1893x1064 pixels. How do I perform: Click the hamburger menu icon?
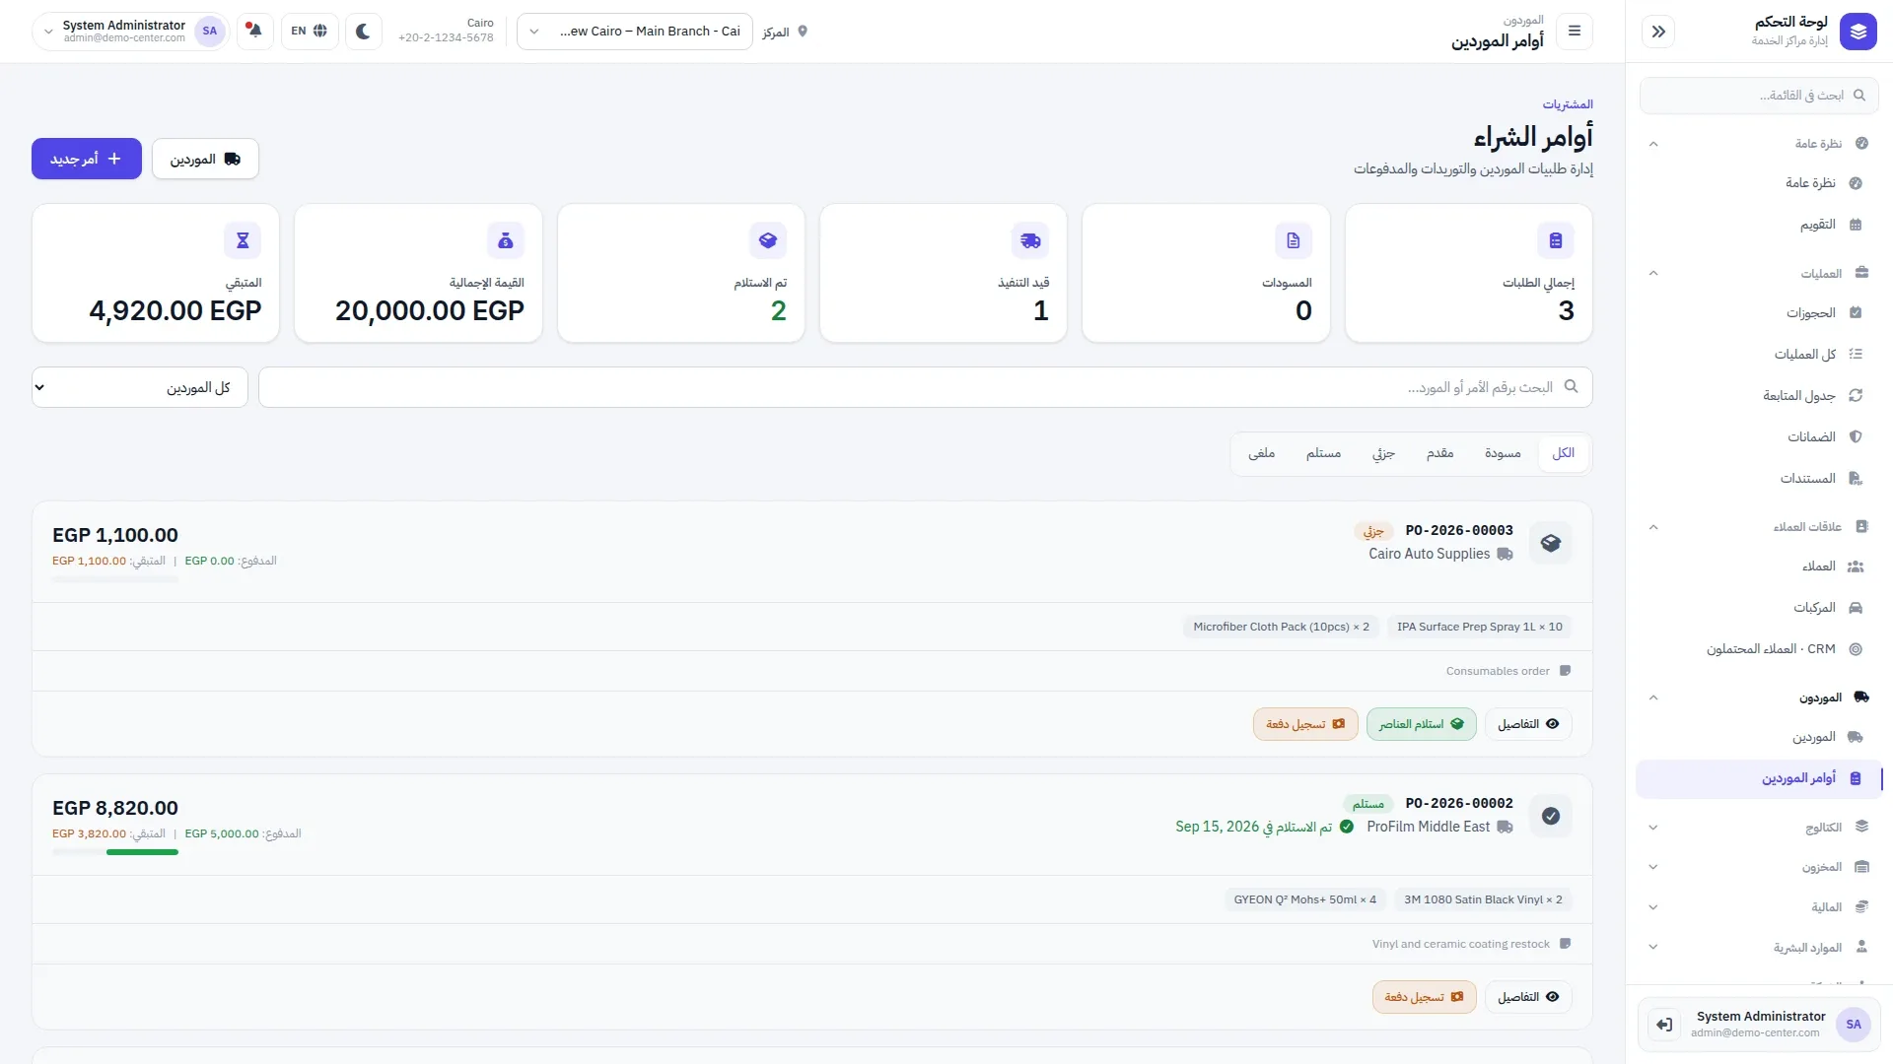click(x=1575, y=32)
